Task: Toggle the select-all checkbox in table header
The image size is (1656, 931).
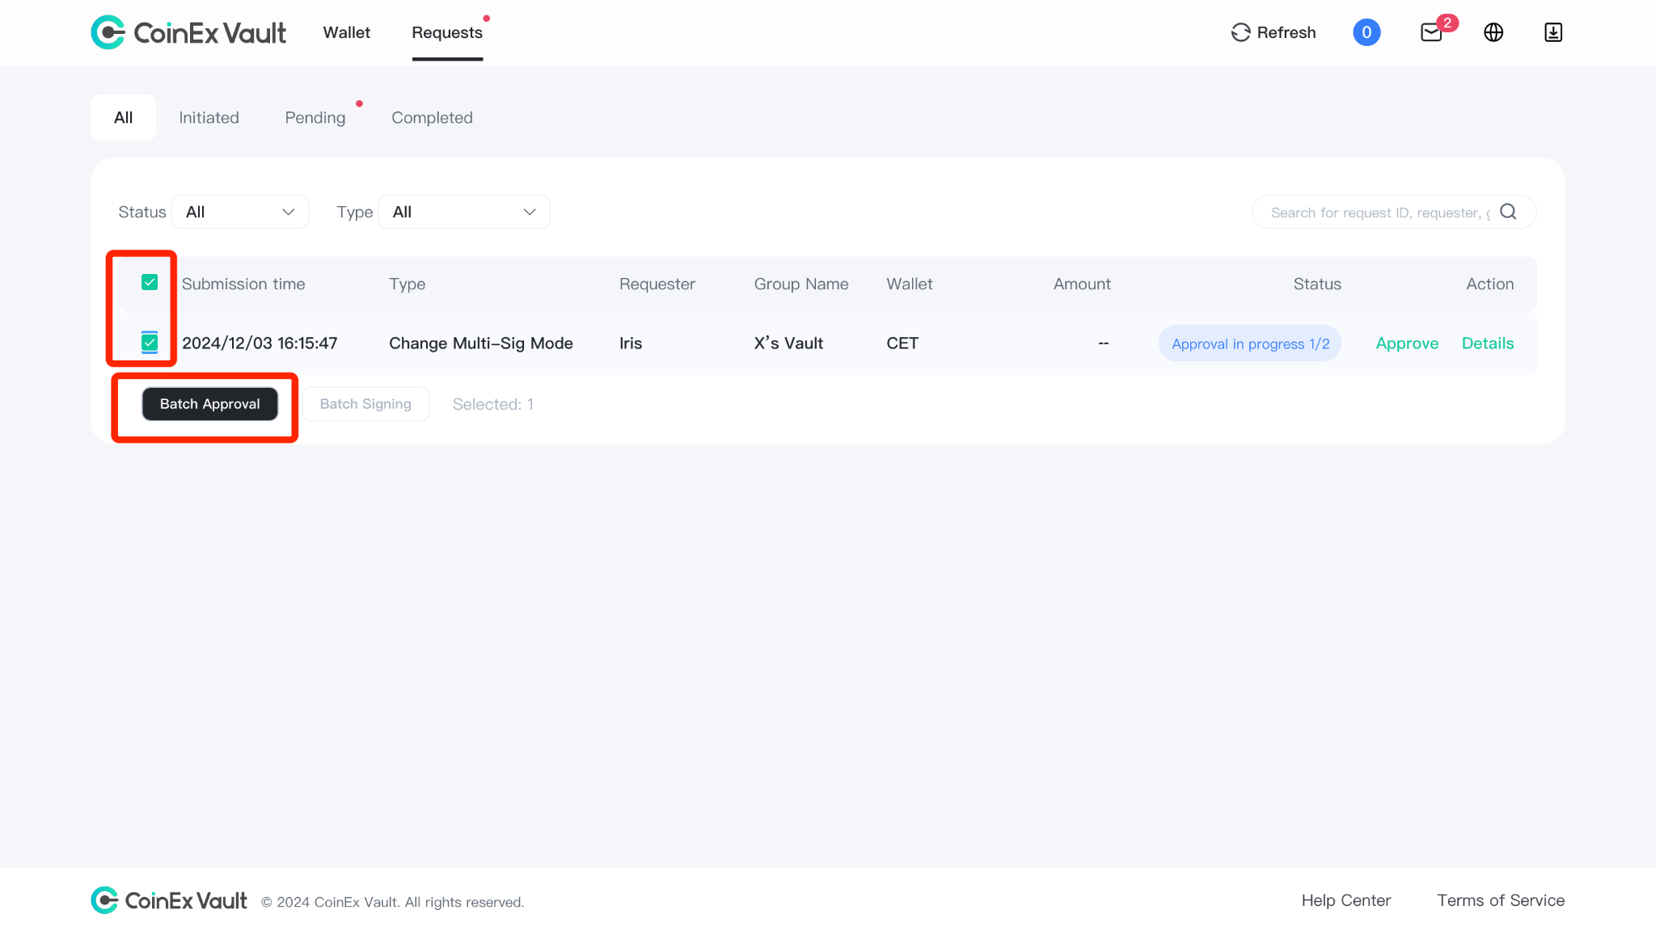Action: click(150, 282)
